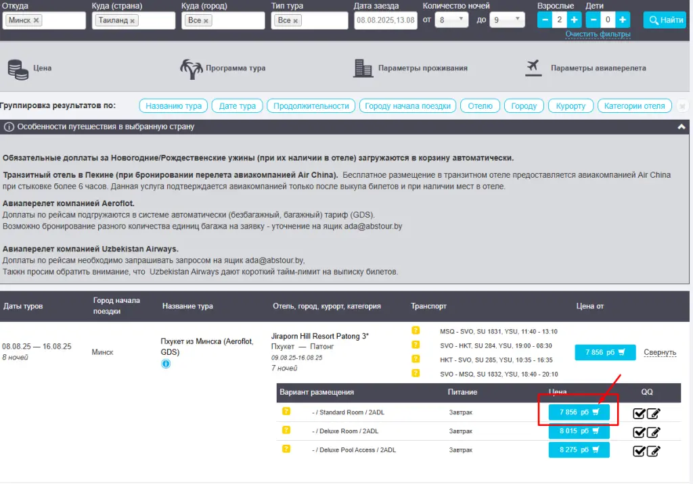Collapse the Особенности путешествия info panel
The height and width of the screenshot is (484, 693).
[x=681, y=126]
